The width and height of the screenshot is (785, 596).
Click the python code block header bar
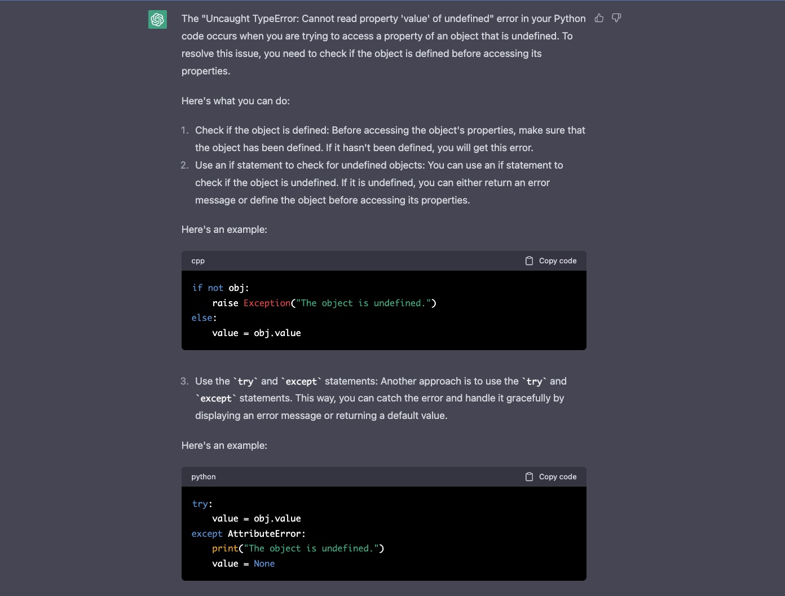coord(383,476)
